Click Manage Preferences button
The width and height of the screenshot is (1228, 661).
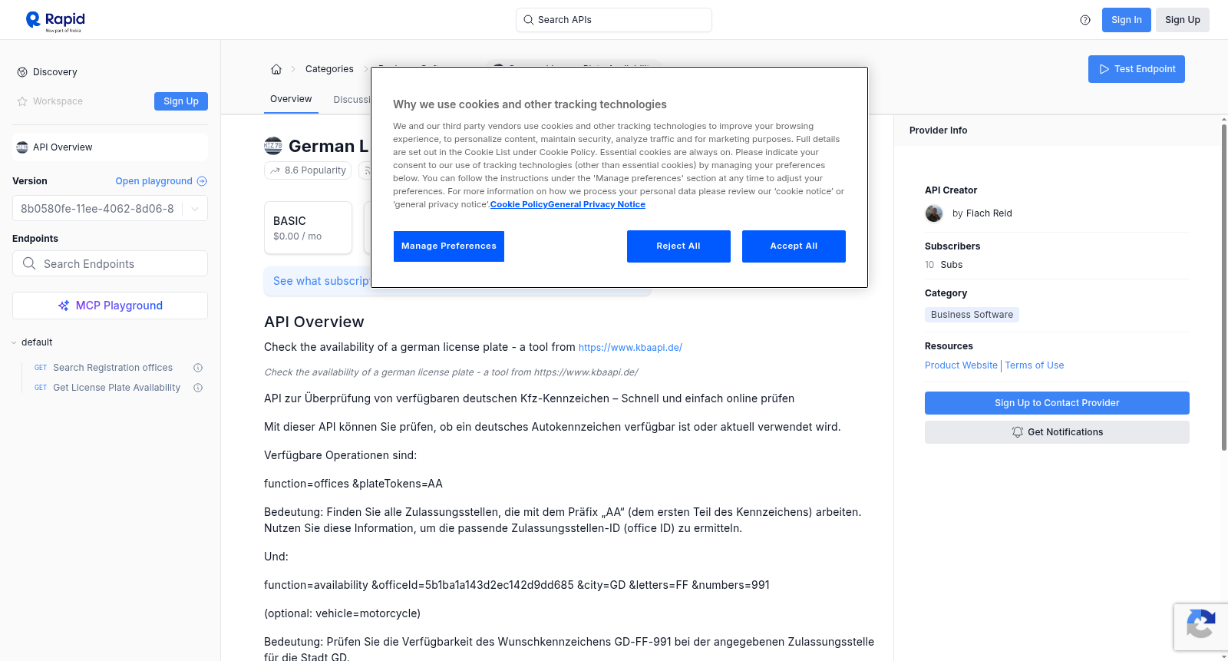(x=449, y=246)
